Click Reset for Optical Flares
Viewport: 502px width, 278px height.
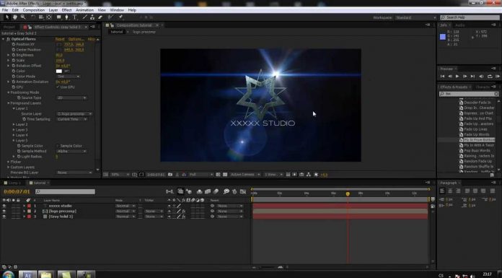(60, 39)
